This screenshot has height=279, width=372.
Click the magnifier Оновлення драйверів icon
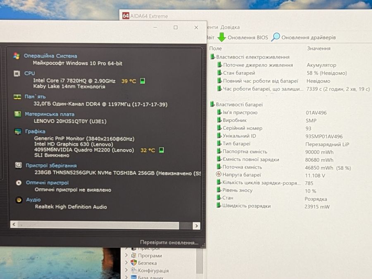[275, 37]
